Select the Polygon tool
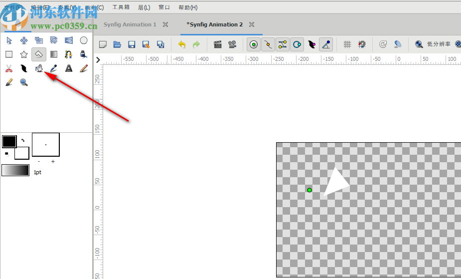461x279 pixels. [x=39, y=54]
